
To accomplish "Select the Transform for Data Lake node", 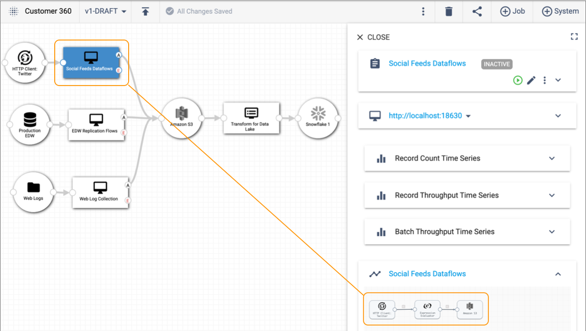I will coord(251,118).
